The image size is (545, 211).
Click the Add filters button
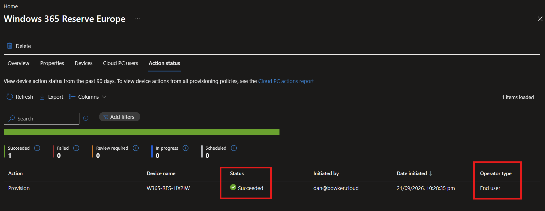120,117
